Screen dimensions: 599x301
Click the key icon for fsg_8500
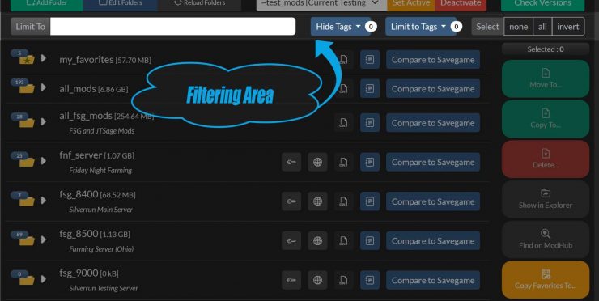pyautogui.click(x=291, y=240)
